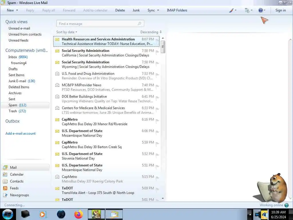Click the Windows Live Mail taskbar button
Image resolution: width=293 pixels, height=220 pixels.
(114, 214)
